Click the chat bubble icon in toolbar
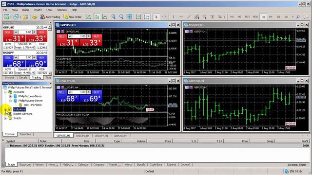The image size is (312, 175). tap(306, 17)
